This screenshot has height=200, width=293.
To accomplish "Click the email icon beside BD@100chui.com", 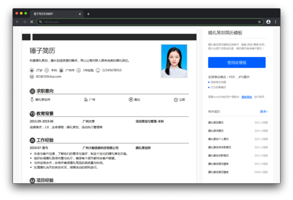I will pos(32,77).
